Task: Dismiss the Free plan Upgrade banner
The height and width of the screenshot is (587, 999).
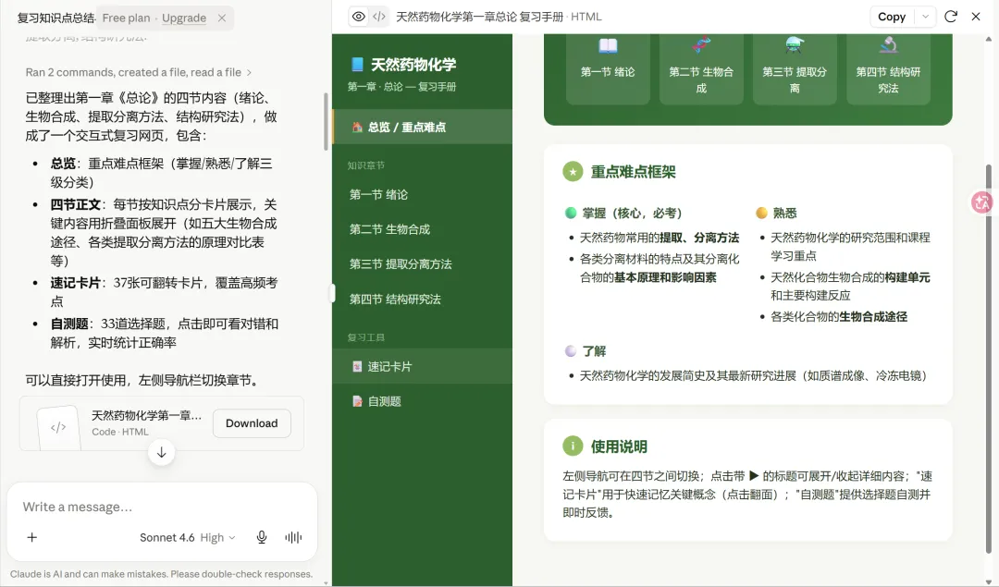Action: pyautogui.click(x=222, y=18)
